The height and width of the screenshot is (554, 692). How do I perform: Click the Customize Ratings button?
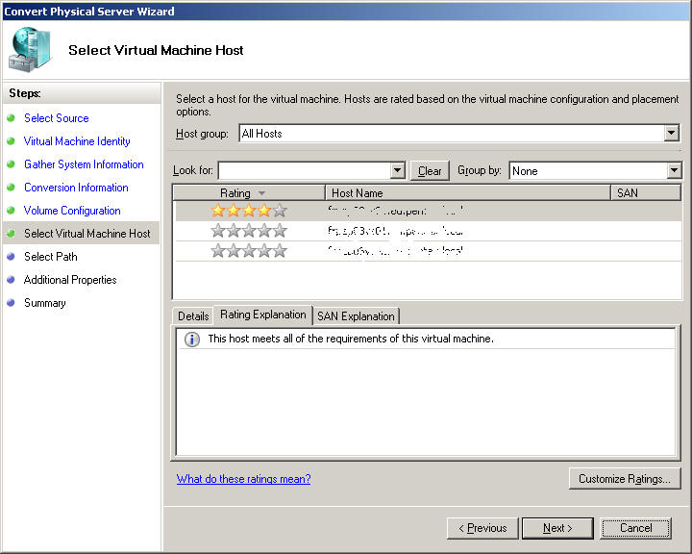625,479
